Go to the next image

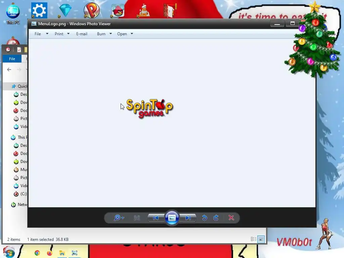[x=188, y=218]
